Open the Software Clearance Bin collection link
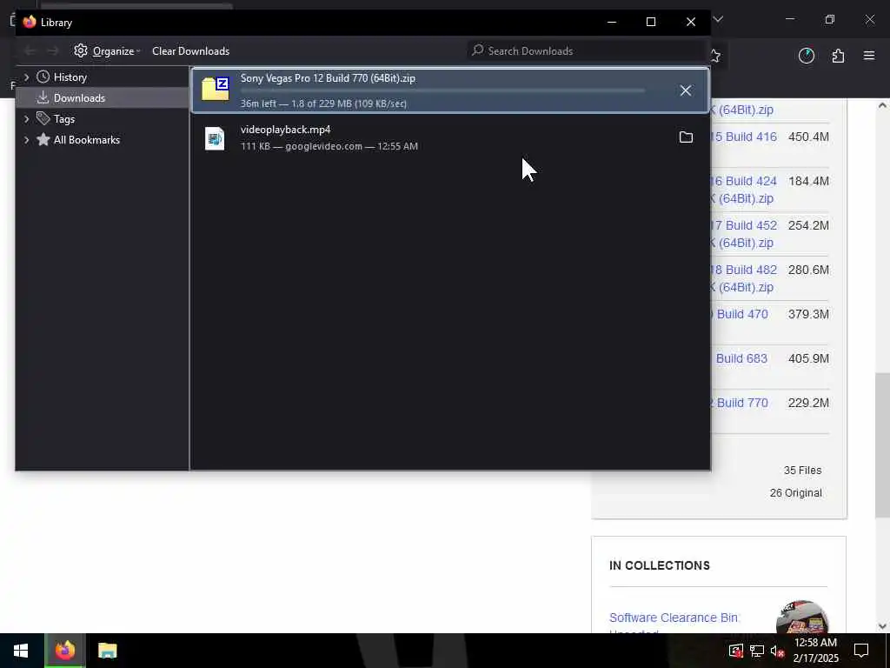The height and width of the screenshot is (668, 890). pos(674,618)
